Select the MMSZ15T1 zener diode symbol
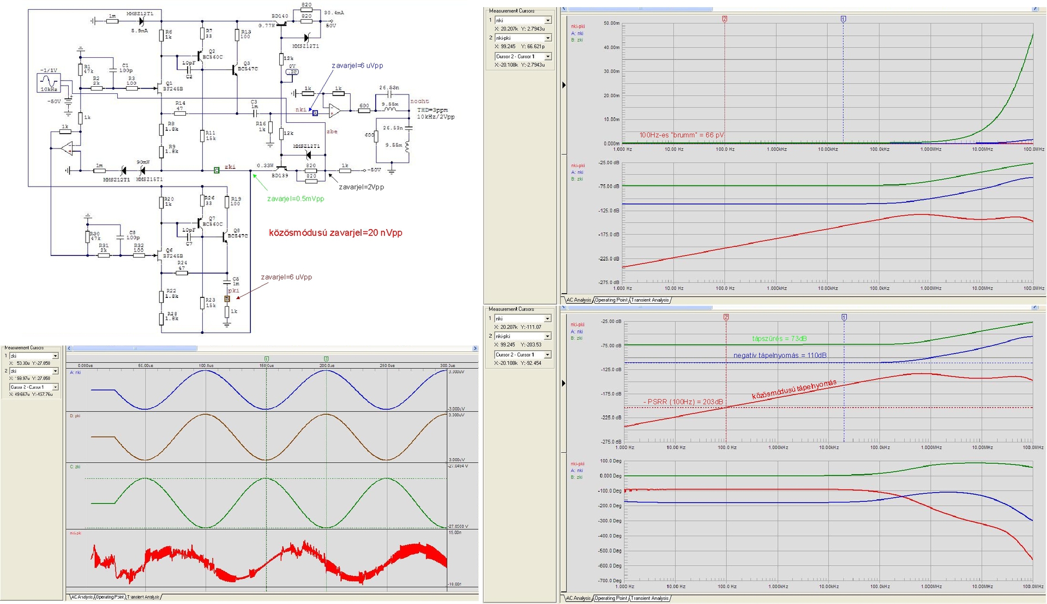The image size is (1047, 604). click(143, 171)
